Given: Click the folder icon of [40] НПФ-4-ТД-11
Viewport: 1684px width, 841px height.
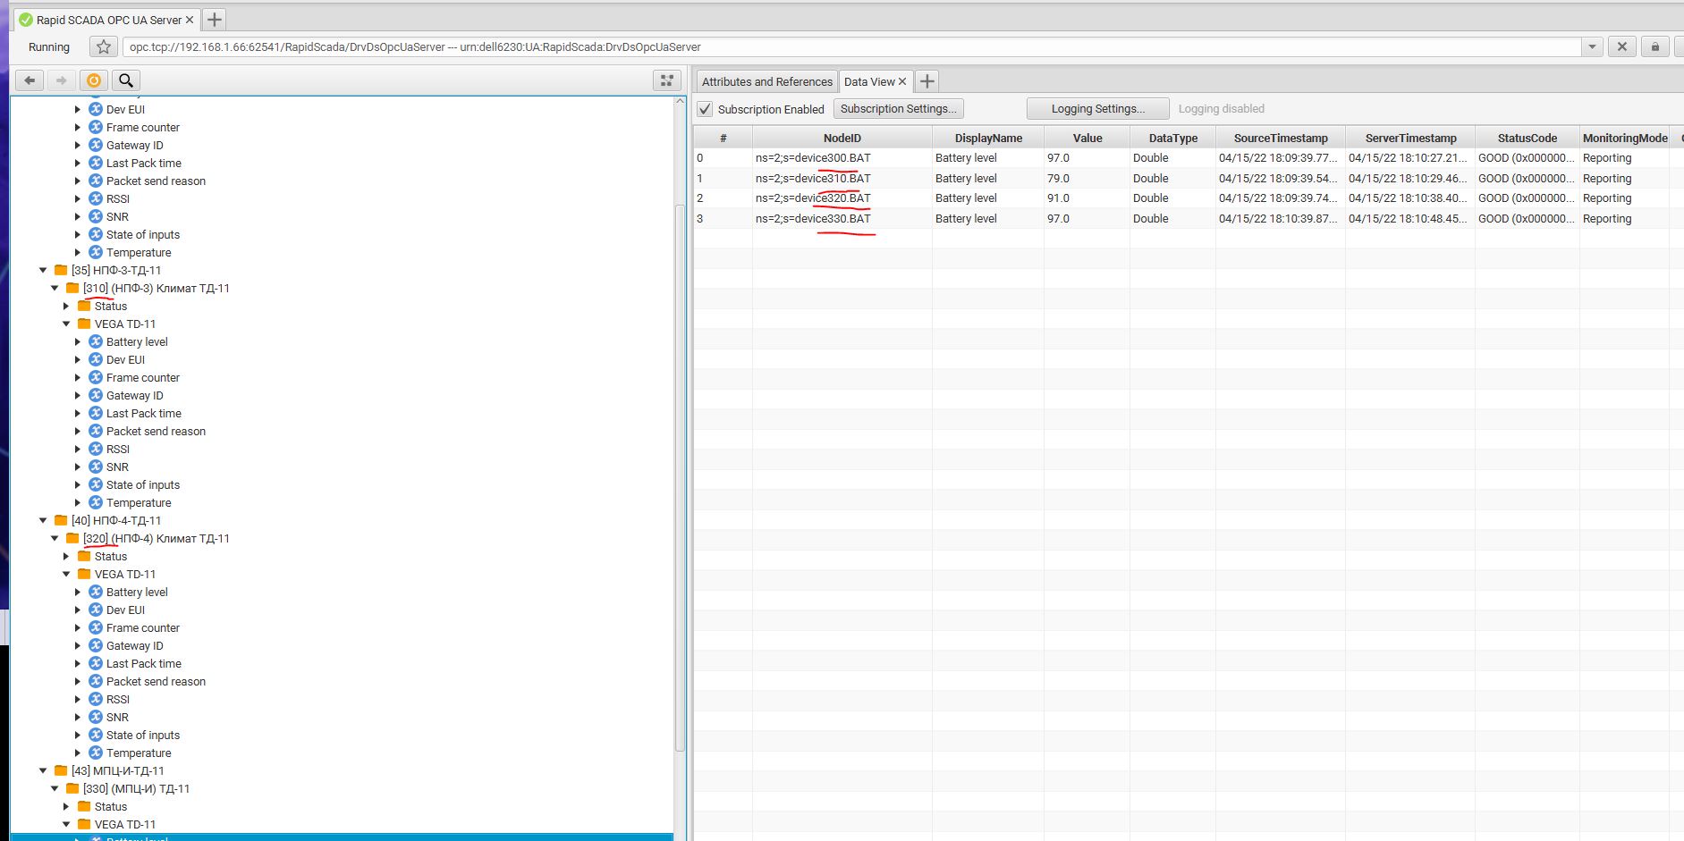Looking at the screenshot, I should click(x=61, y=520).
